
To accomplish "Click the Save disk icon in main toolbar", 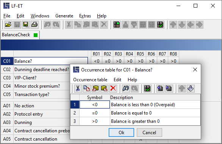I will [17, 25].
